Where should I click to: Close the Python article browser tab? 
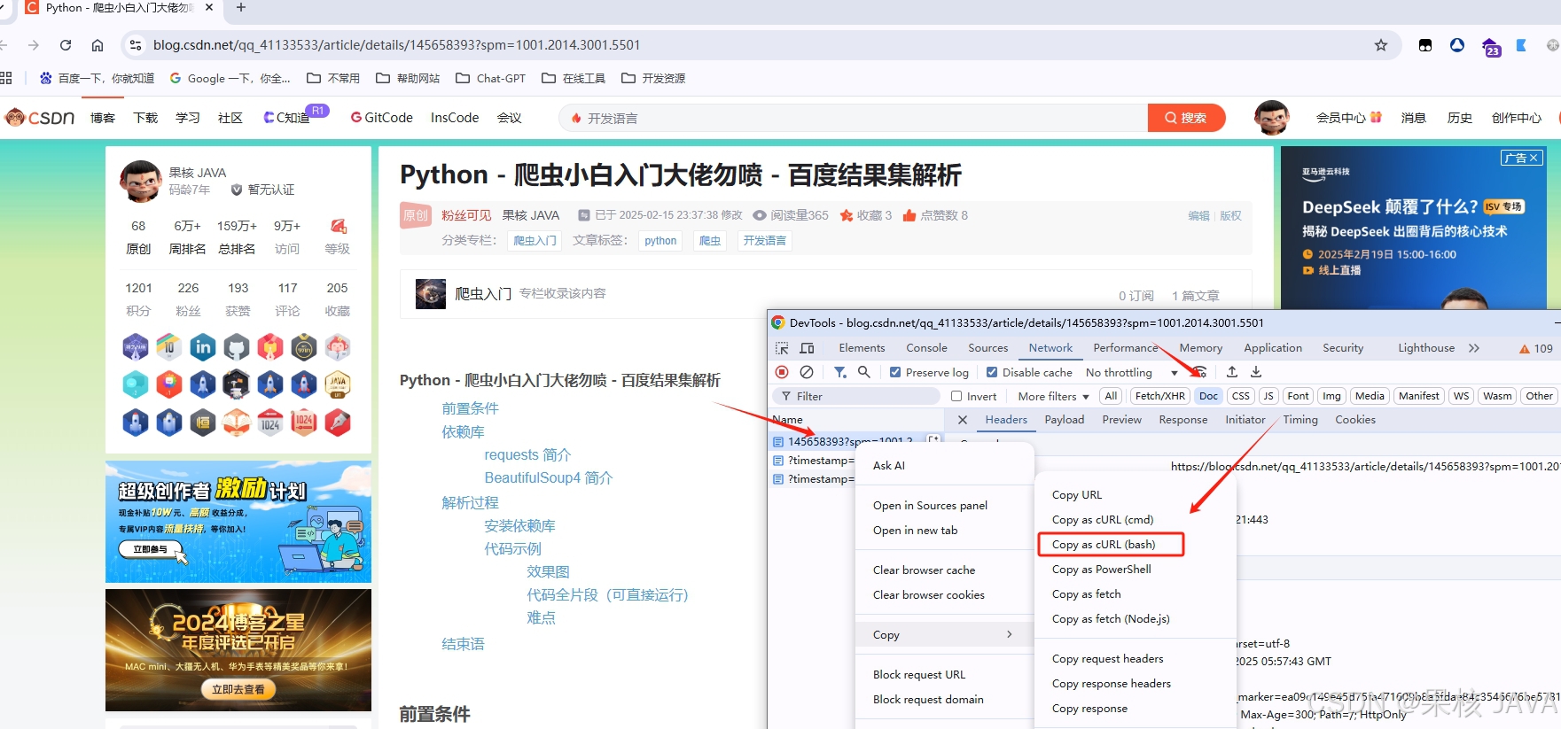(x=209, y=8)
